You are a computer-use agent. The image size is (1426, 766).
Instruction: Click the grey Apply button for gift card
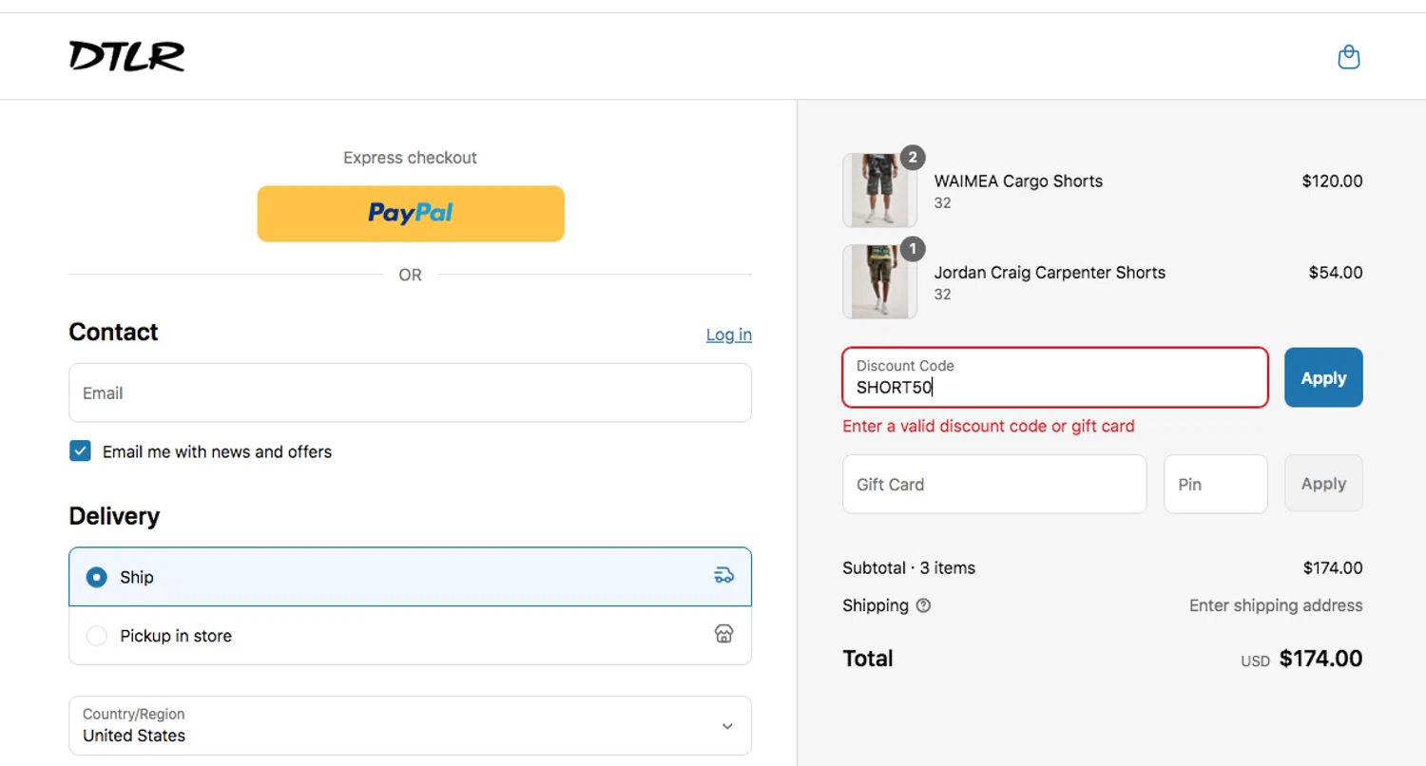(1323, 484)
